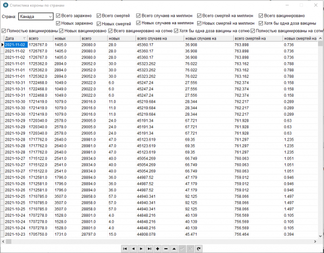Delete record using the minus button
The image size is (324, 253).
(x=166, y=248)
